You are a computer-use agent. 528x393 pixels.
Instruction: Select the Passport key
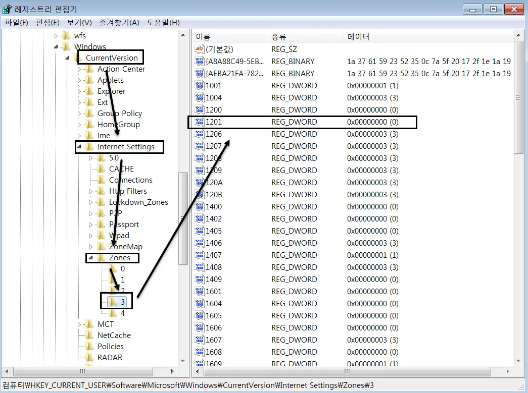(124, 224)
